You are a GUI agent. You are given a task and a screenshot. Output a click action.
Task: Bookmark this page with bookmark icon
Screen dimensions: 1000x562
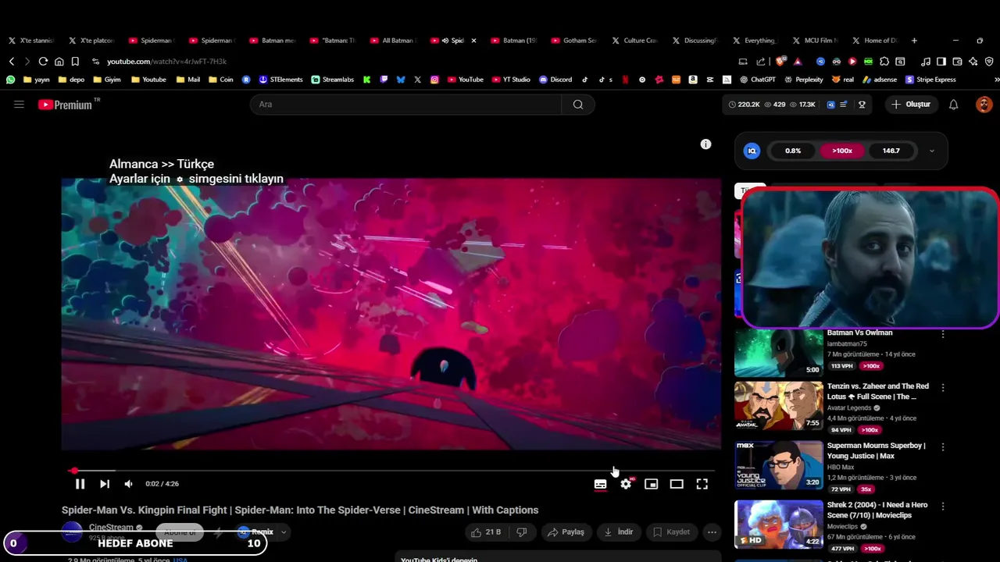point(75,61)
